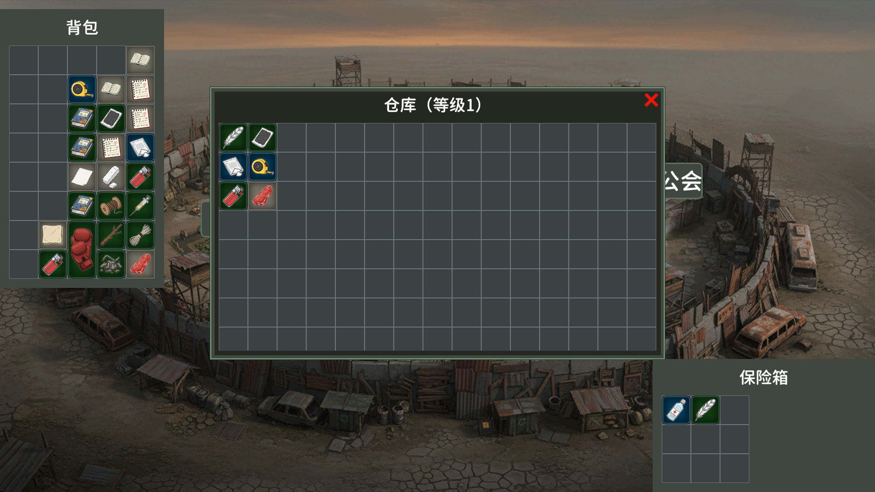Select the syringe item in backpack
The image size is (875, 492).
tap(140, 206)
